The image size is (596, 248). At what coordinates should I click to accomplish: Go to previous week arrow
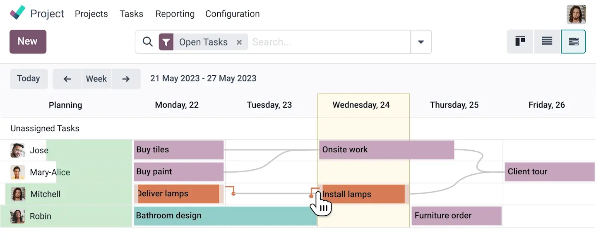pyautogui.click(x=67, y=79)
